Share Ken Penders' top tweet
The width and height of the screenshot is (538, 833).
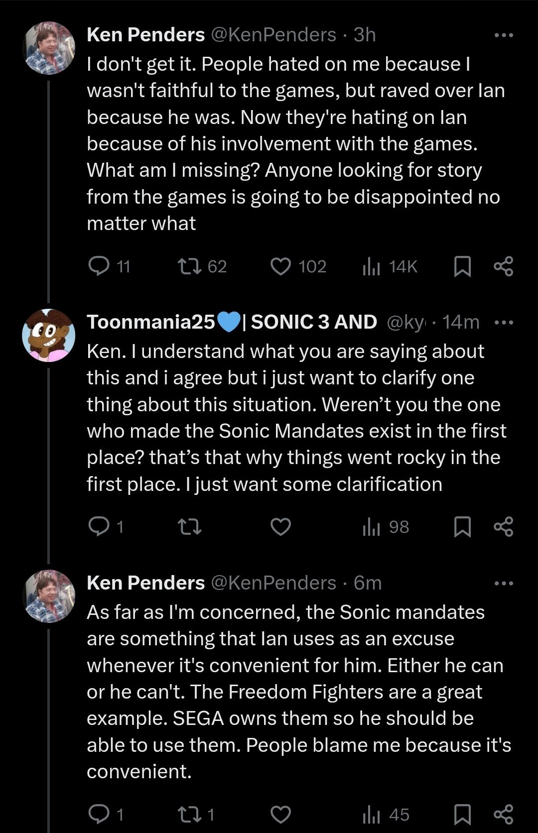(503, 266)
